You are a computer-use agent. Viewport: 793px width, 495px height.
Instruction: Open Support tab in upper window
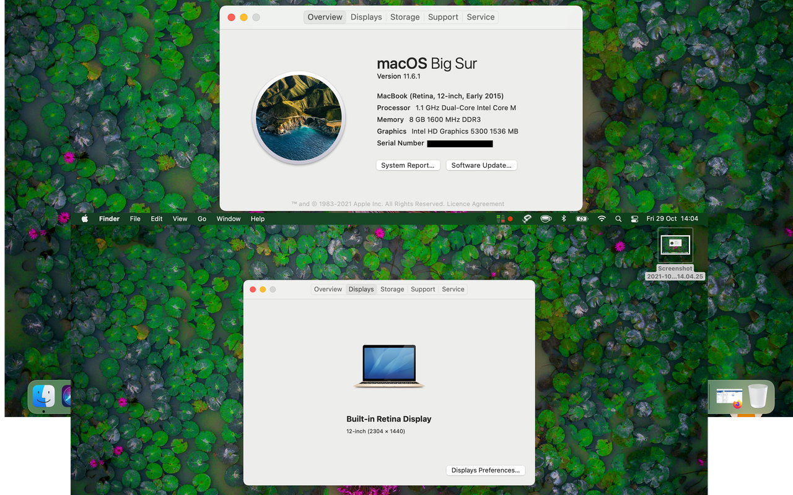click(x=443, y=17)
